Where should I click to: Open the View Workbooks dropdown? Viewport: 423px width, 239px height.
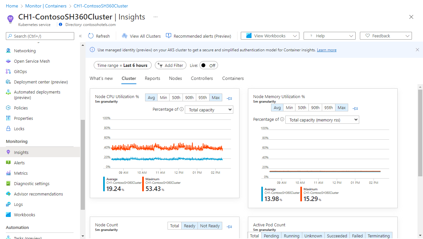tap(270, 36)
